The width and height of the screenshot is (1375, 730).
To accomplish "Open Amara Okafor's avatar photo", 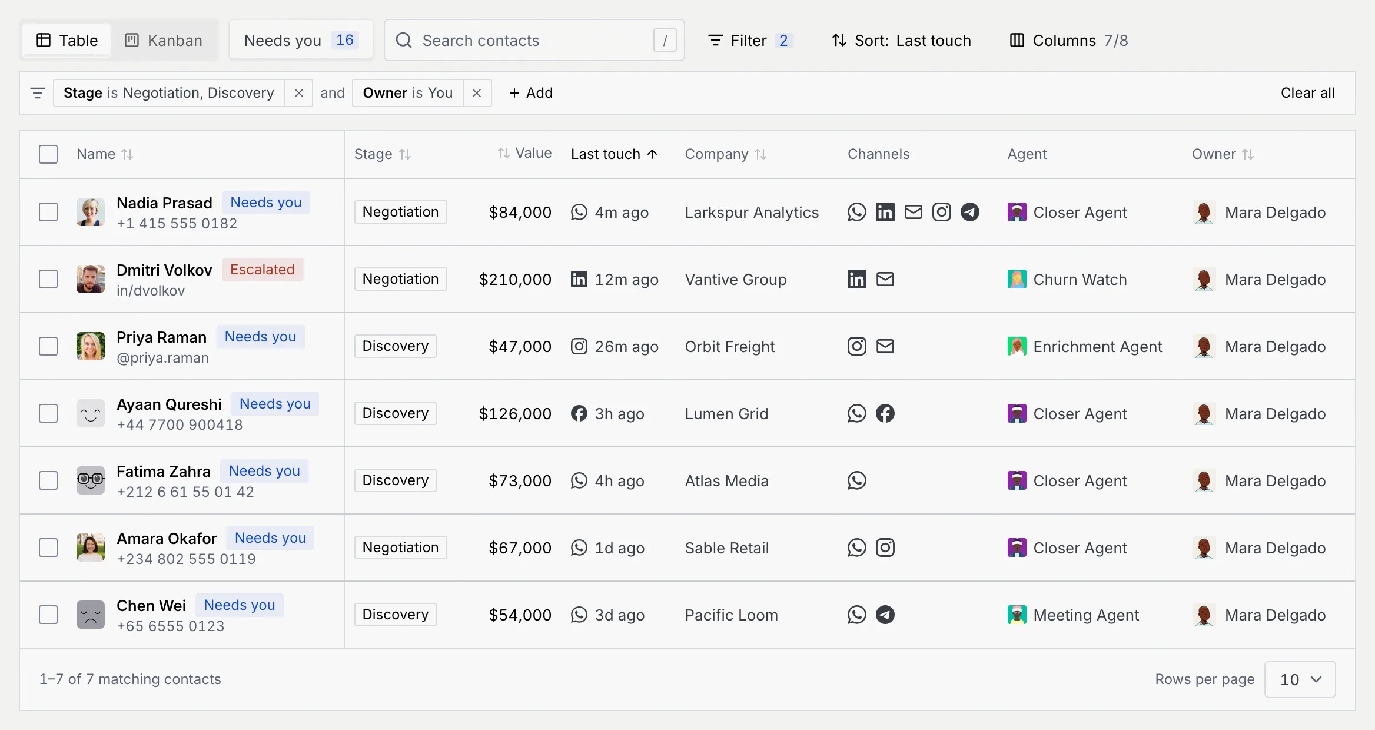I will [x=91, y=547].
